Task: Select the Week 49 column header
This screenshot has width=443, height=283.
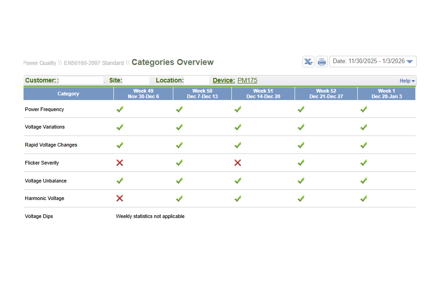Action: (x=143, y=94)
